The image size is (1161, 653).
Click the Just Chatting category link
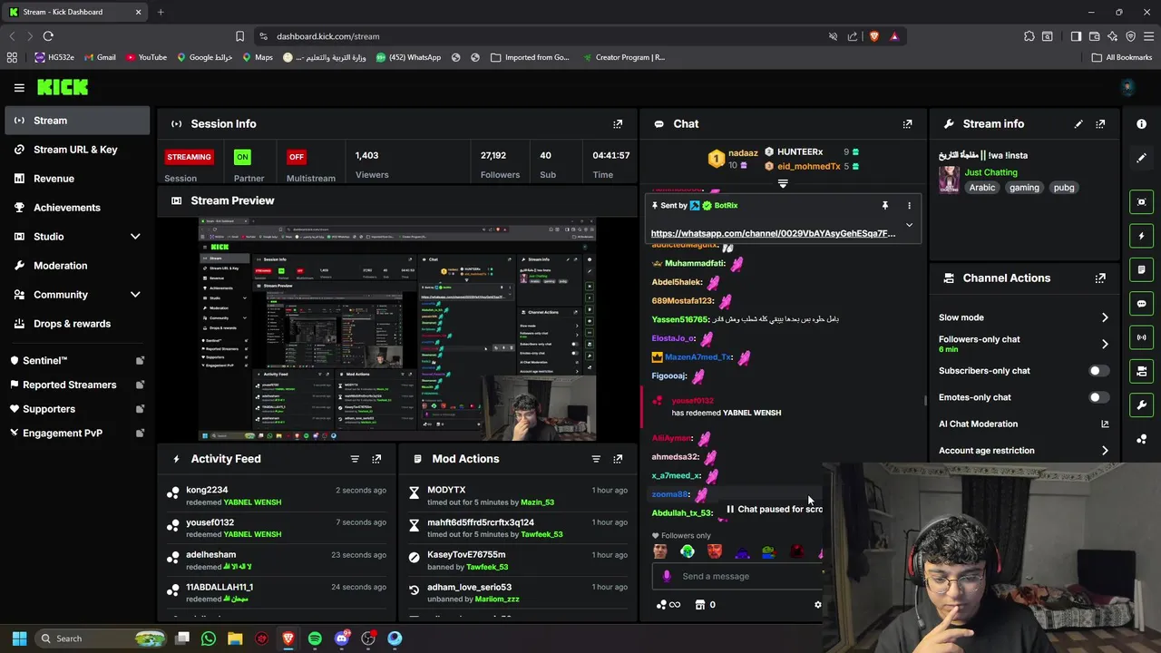[990, 172]
